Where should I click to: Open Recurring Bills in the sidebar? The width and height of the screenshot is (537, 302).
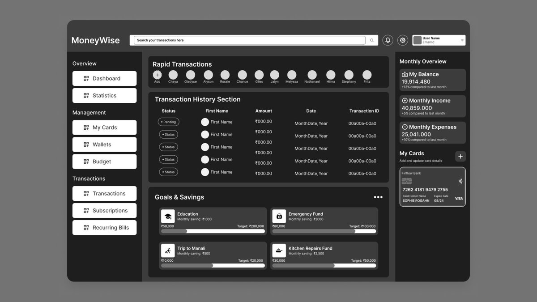[x=104, y=227]
